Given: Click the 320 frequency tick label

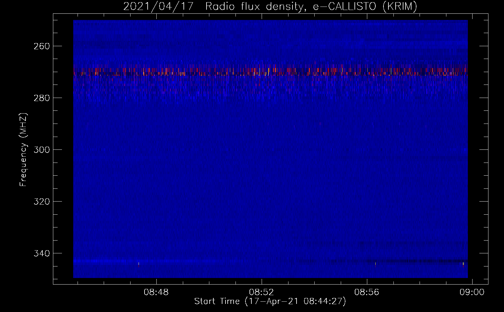Looking at the screenshot, I should [x=41, y=202].
